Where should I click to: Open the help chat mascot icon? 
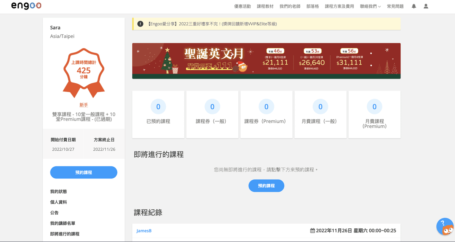point(446,226)
